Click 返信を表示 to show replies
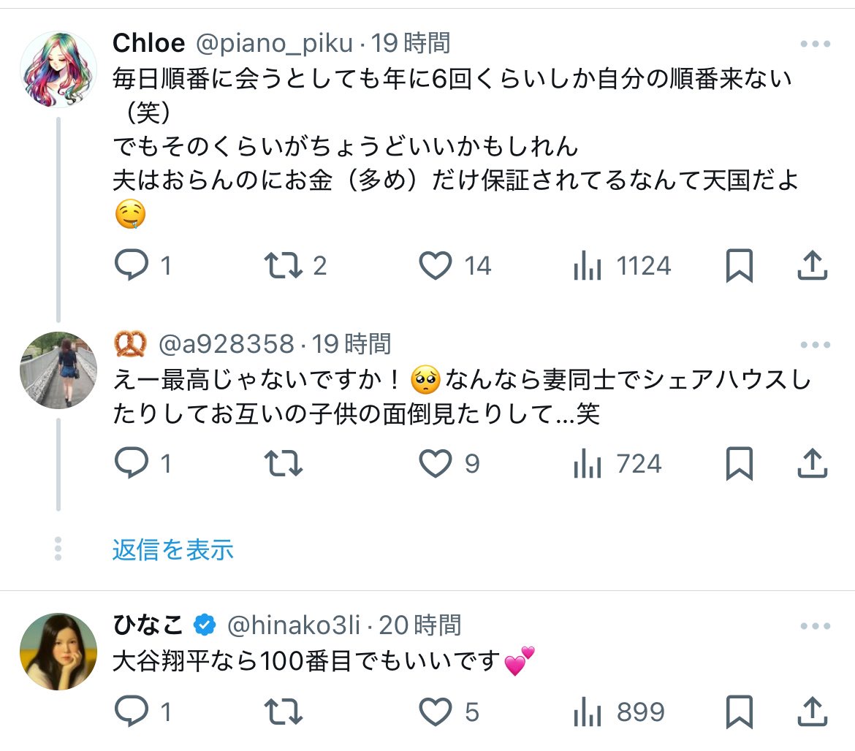The width and height of the screenshot is (855, 751). click(173, 549)
